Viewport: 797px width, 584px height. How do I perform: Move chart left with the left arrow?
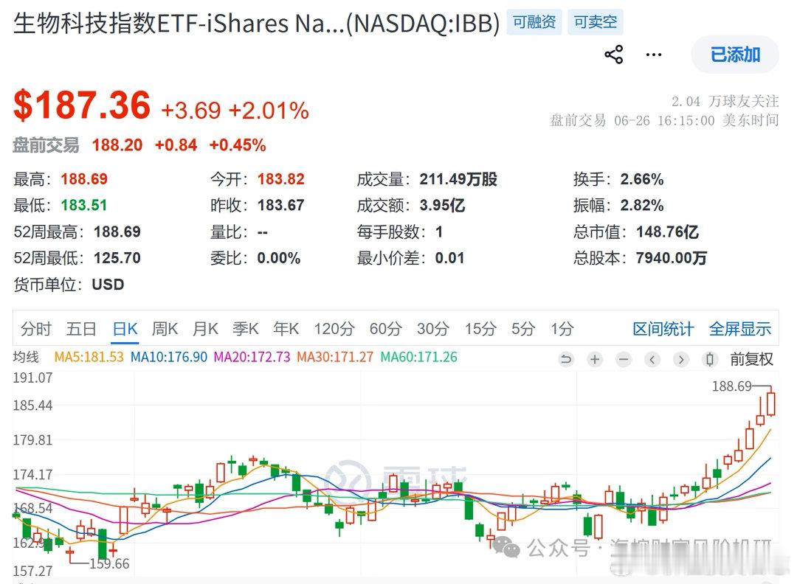[652, 360]
